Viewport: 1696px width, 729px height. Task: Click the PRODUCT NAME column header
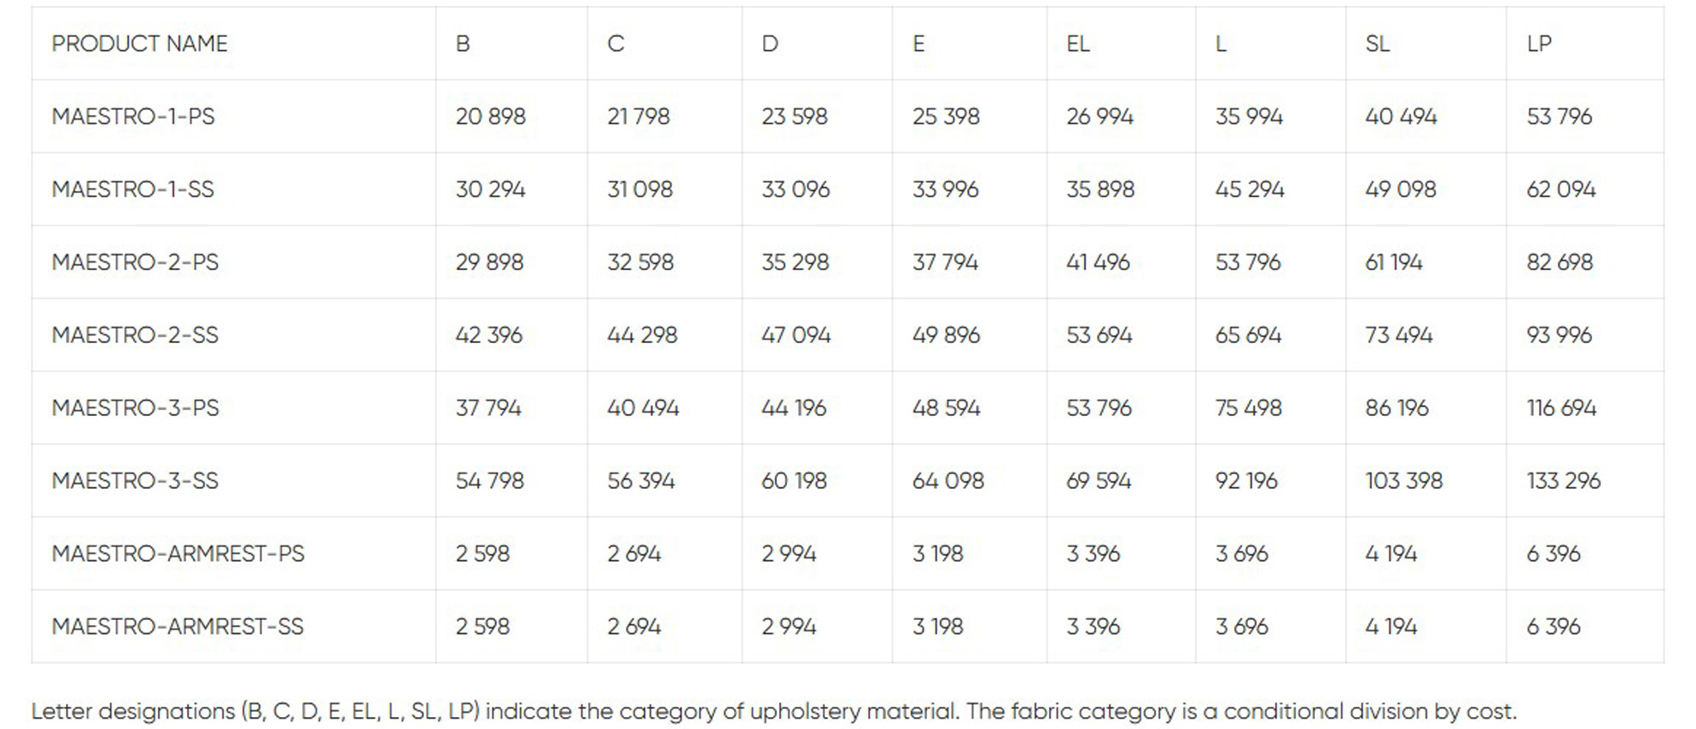[140, 44]
